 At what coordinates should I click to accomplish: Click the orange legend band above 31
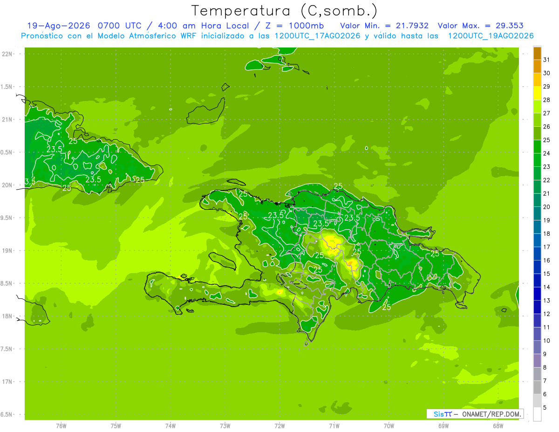click(x=537, y=53)
